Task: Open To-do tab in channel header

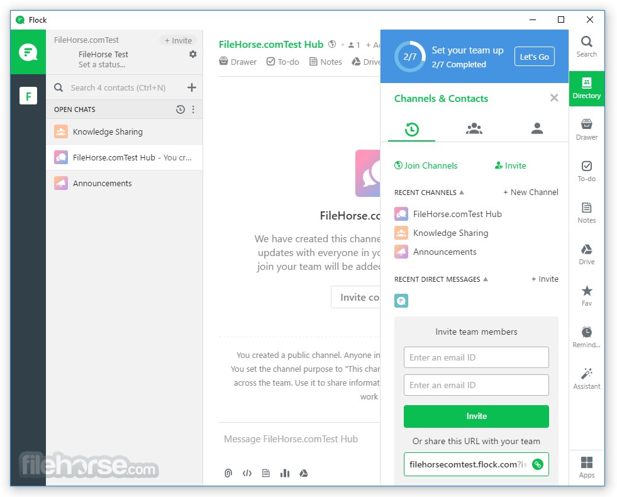Action: [x=282, y=62]
